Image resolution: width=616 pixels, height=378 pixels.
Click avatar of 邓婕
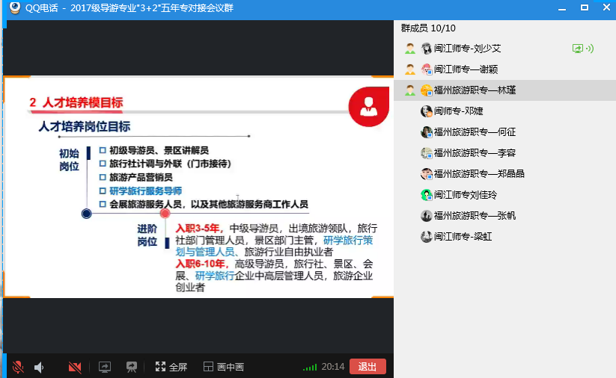click(x=426, y=111)
